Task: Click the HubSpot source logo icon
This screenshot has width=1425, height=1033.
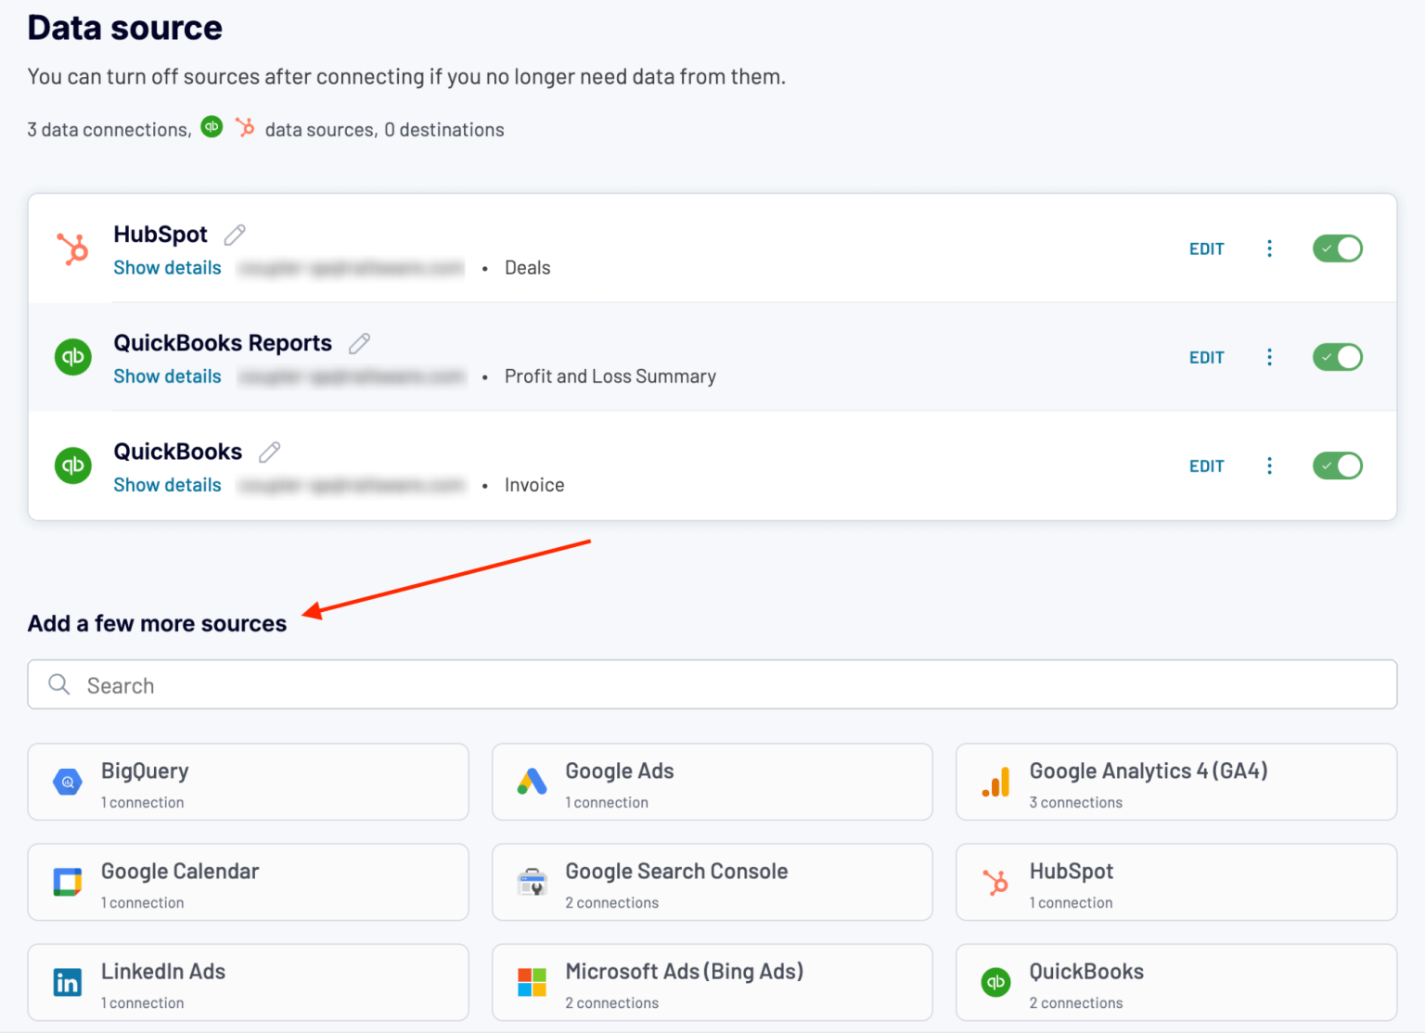Action: click(x=72, y=249)
